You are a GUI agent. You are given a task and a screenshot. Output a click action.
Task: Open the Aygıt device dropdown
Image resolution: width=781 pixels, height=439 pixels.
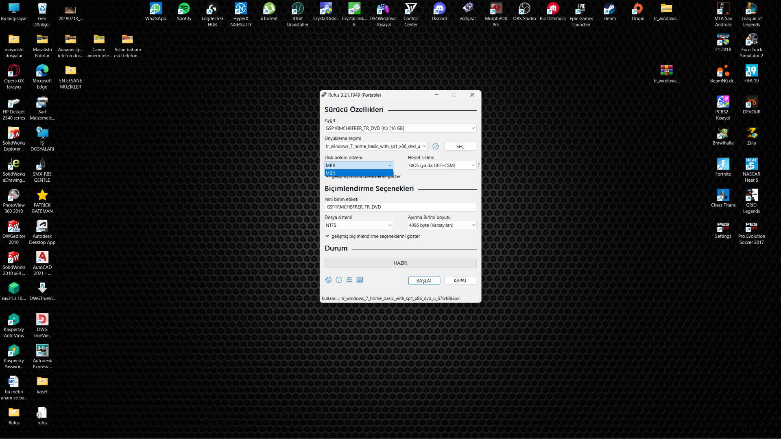pyautogui.click(x=400, y=128)
